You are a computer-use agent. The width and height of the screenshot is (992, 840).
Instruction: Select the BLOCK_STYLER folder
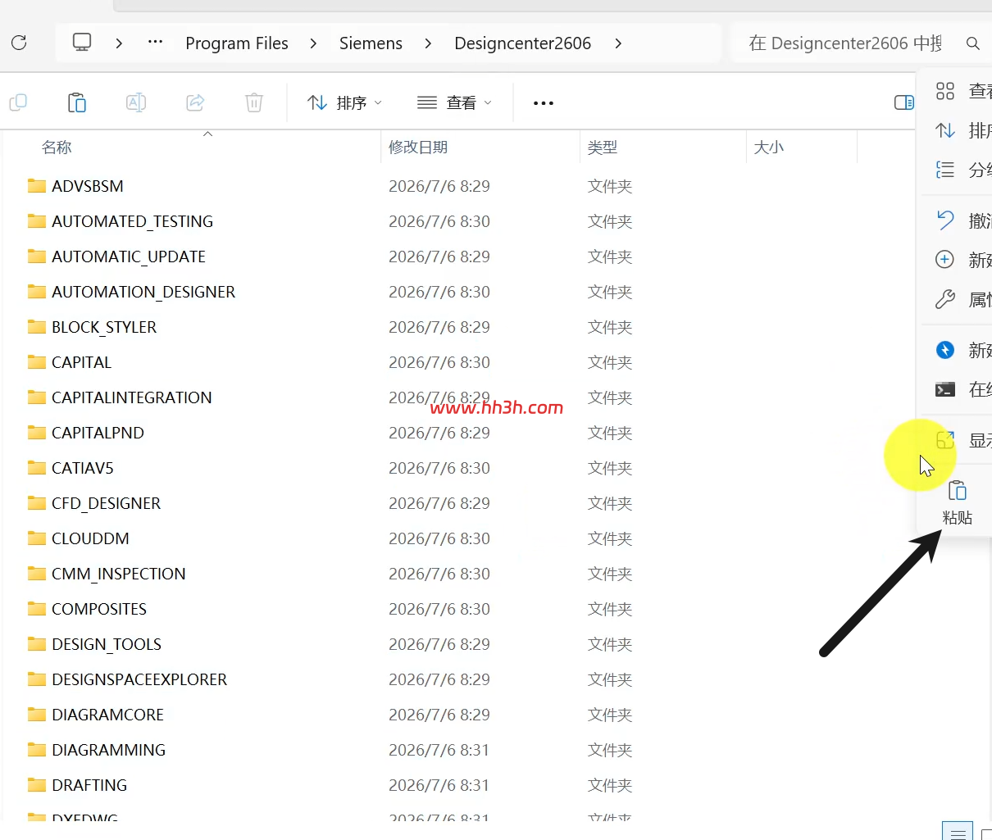[x=104, y=327]
